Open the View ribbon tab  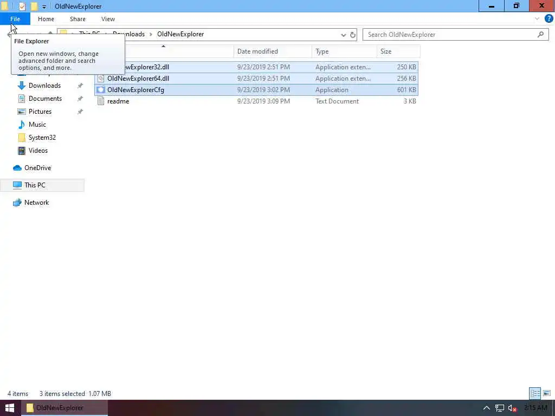(108, 19)
